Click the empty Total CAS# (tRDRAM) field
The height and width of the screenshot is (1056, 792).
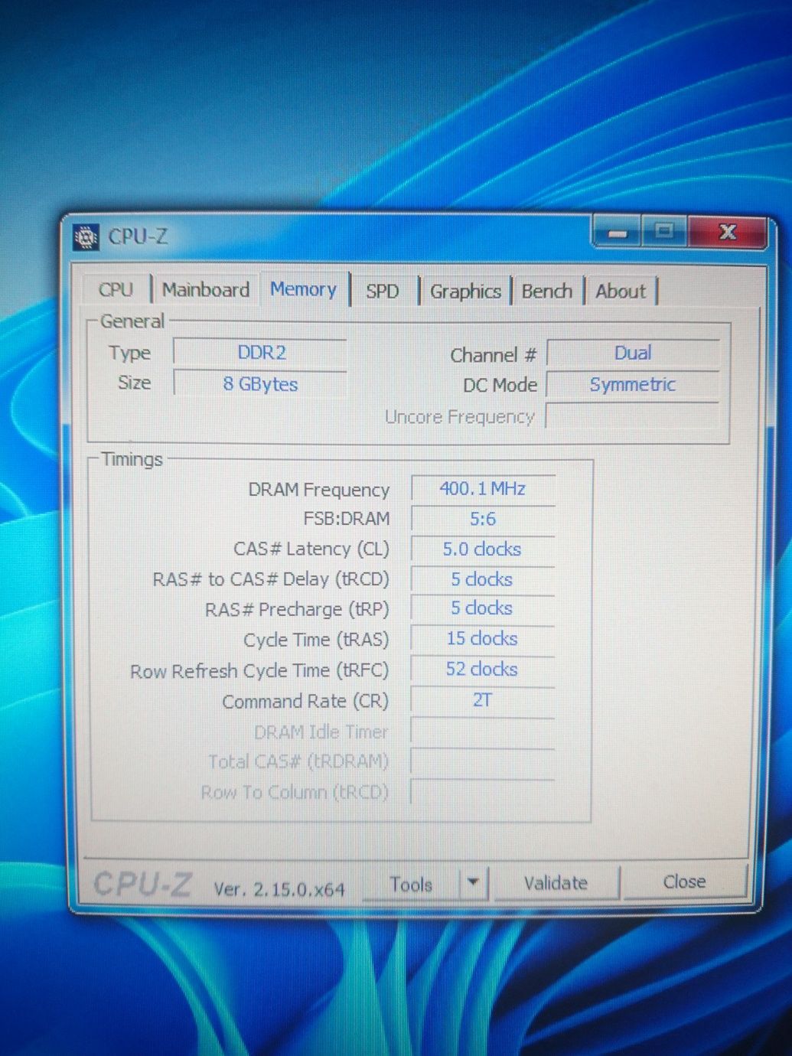pos(483,761)
